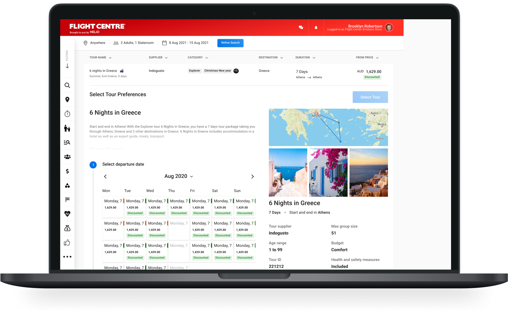The height and width of the screenshot is (317, 509).
Task: Click the Discounted tag under AUD 1,629.00
Action: [372, 77]
